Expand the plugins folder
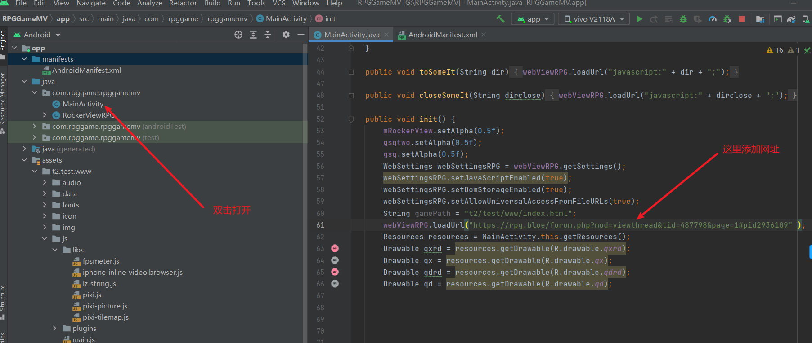The image size is (812, 343). [55, 328]
